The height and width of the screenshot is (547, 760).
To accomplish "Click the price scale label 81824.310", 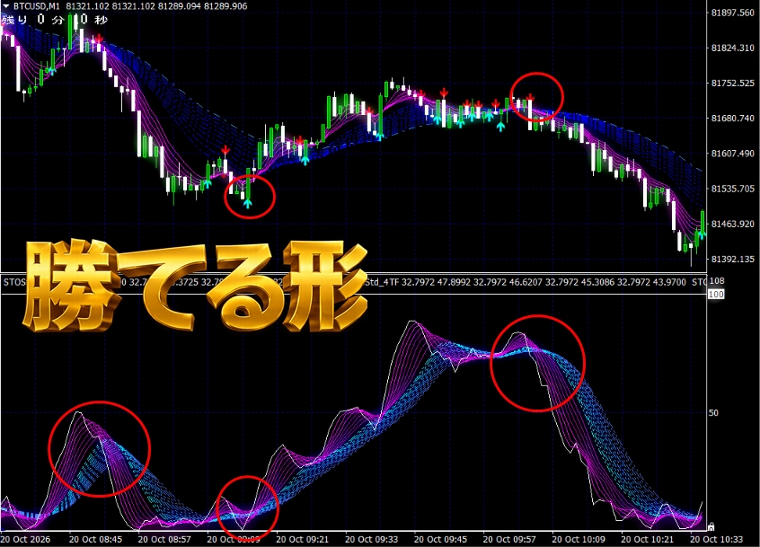I will point(732,48).
